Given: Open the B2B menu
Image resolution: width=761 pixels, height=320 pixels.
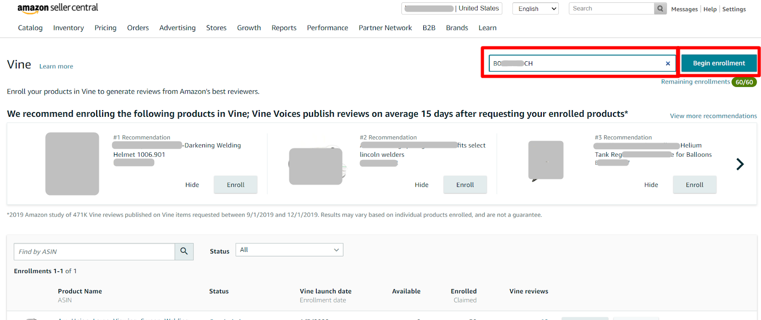Looking at the screenshot, I should coord(429,28).
